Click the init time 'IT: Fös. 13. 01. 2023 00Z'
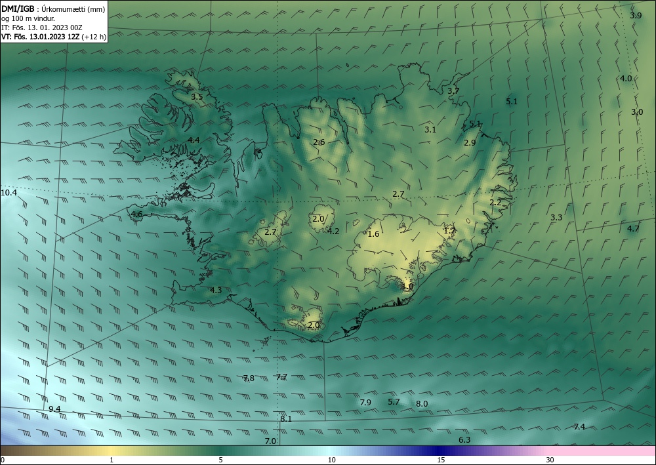This screenshot has height=465, width=656. 42,28
